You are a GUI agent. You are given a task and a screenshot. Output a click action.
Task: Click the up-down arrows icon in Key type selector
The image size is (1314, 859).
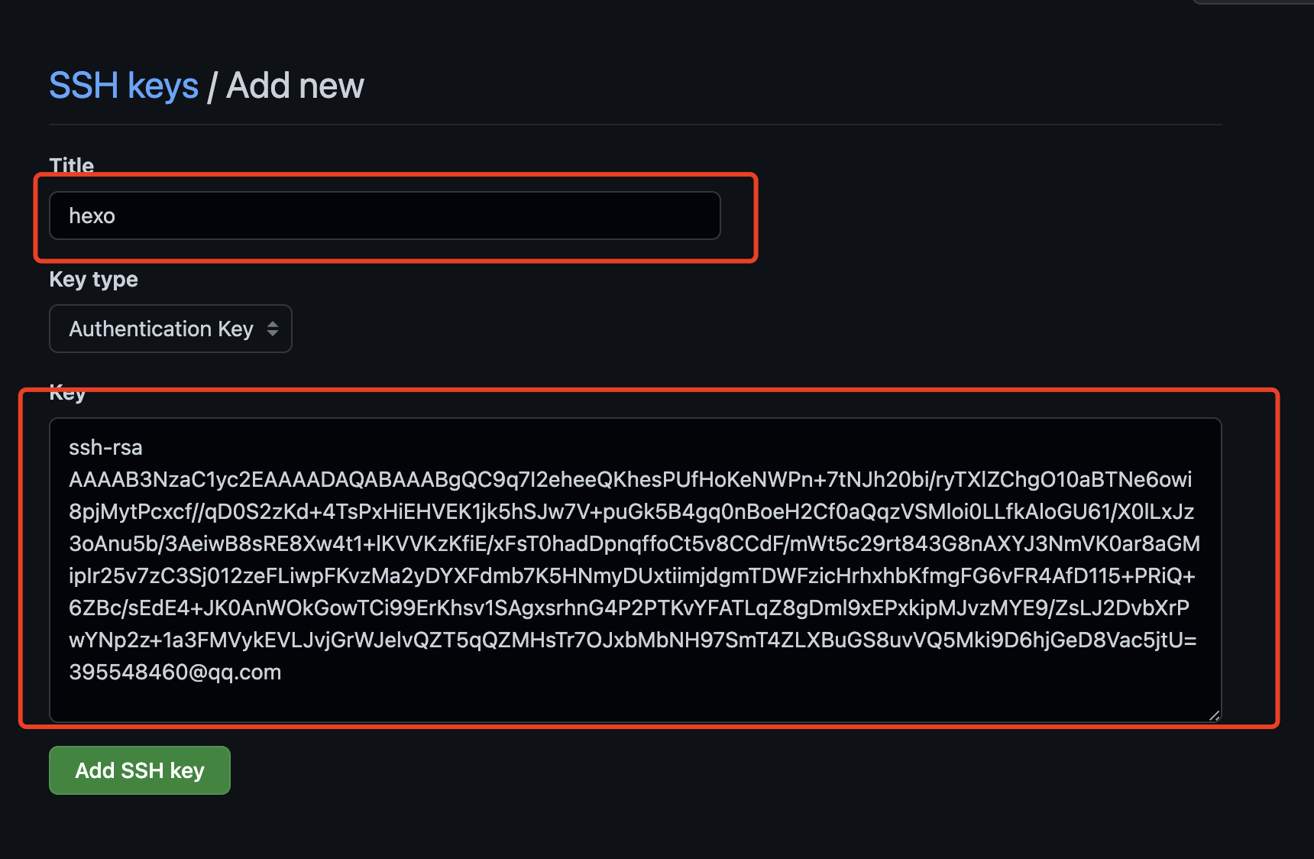click(x=273, y=329)
